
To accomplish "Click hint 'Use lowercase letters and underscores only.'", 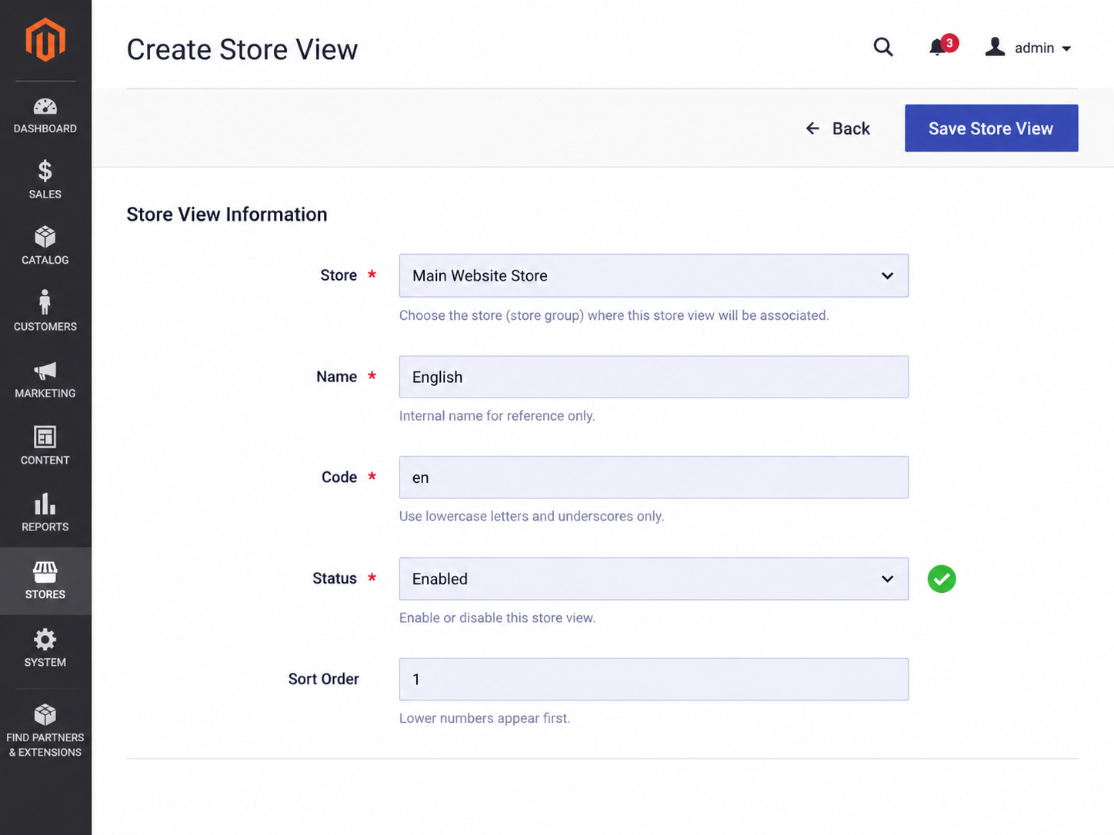I will click(x=532, y=517).
